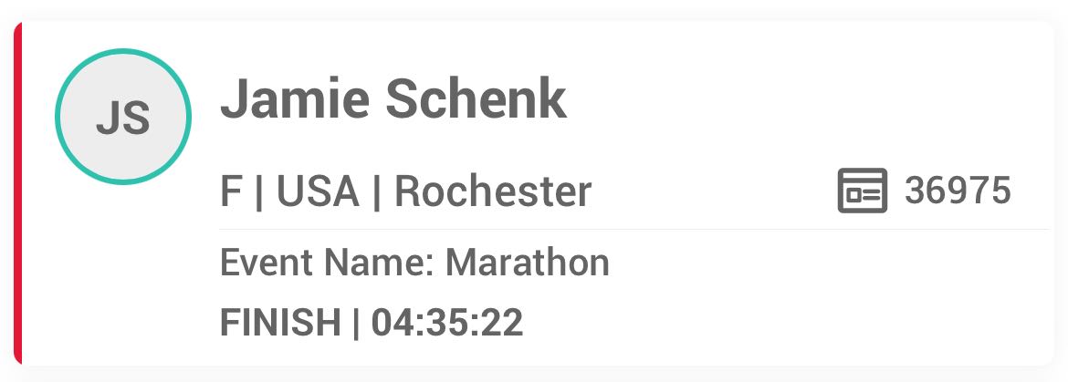Click the red stripe on card edge
The width and height of the screenshot is (1068, 382).
click(x=17, y=193)
